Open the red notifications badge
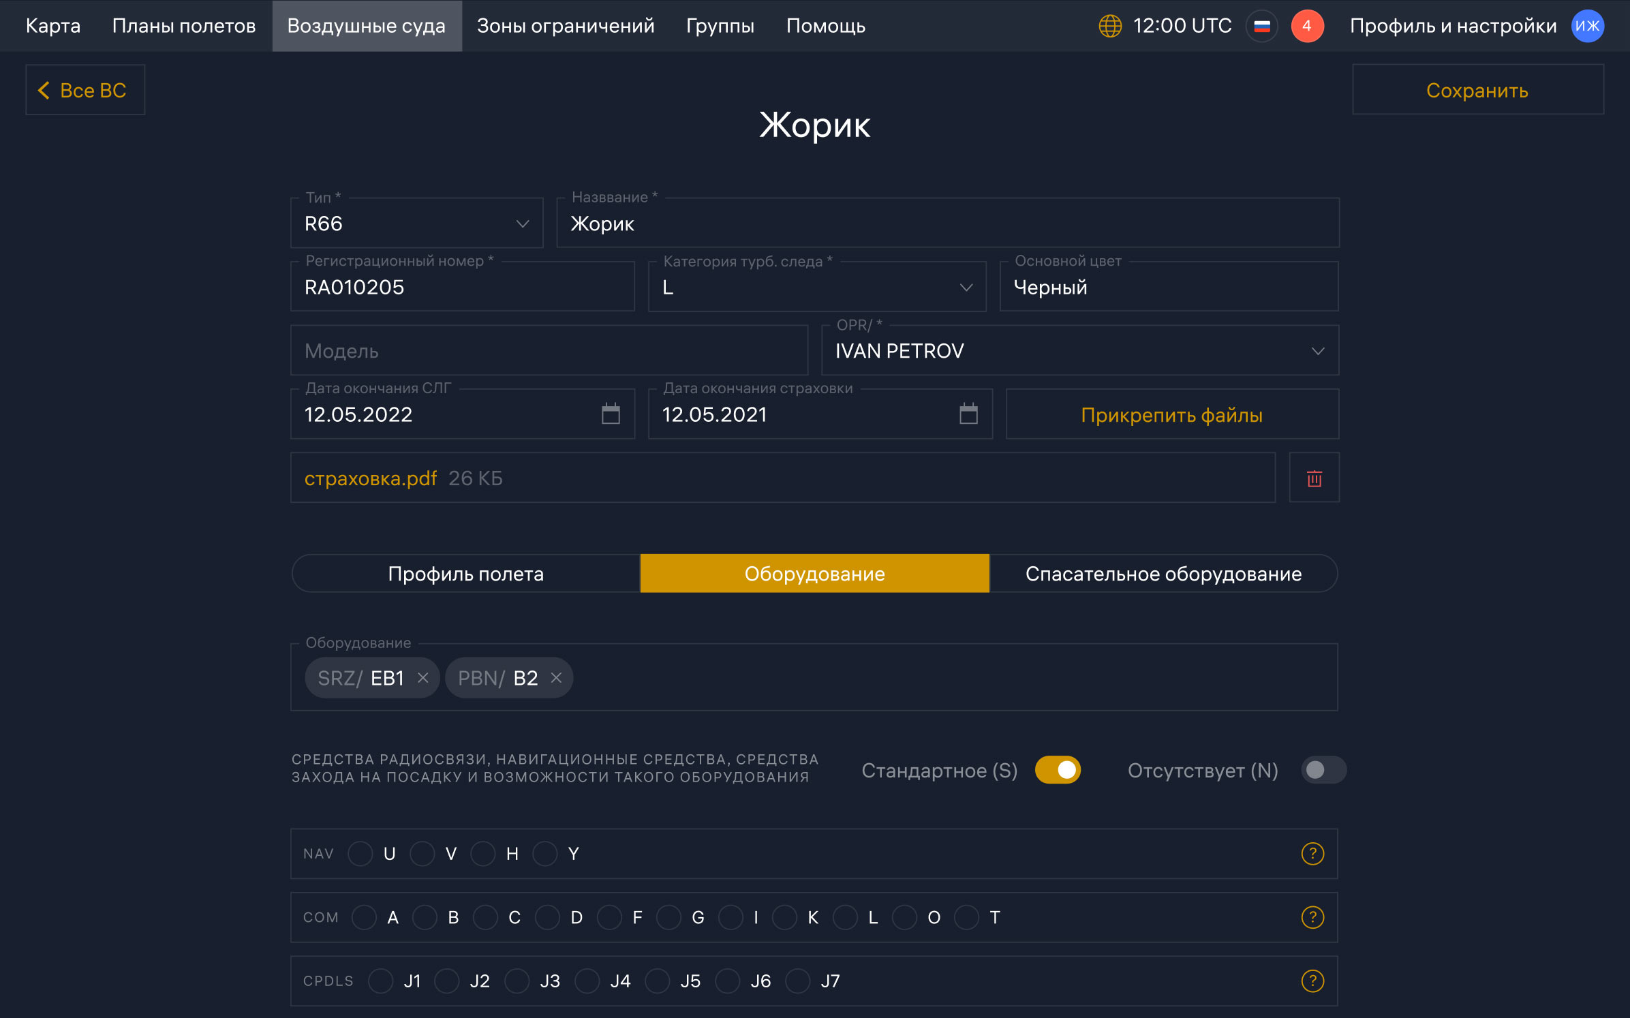Image resolution: width=1630 pixels, height=1018 pixels. coord(1306,26)
